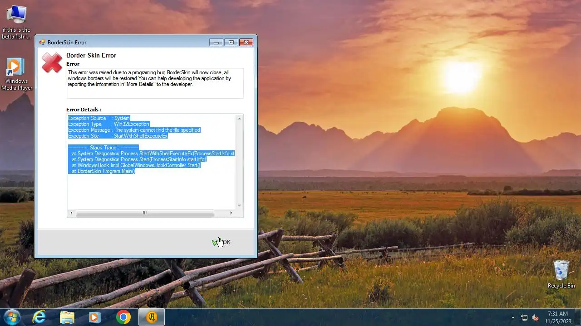
Task: Launch Google Chrome from the taskbar
Action: (123, 317)
